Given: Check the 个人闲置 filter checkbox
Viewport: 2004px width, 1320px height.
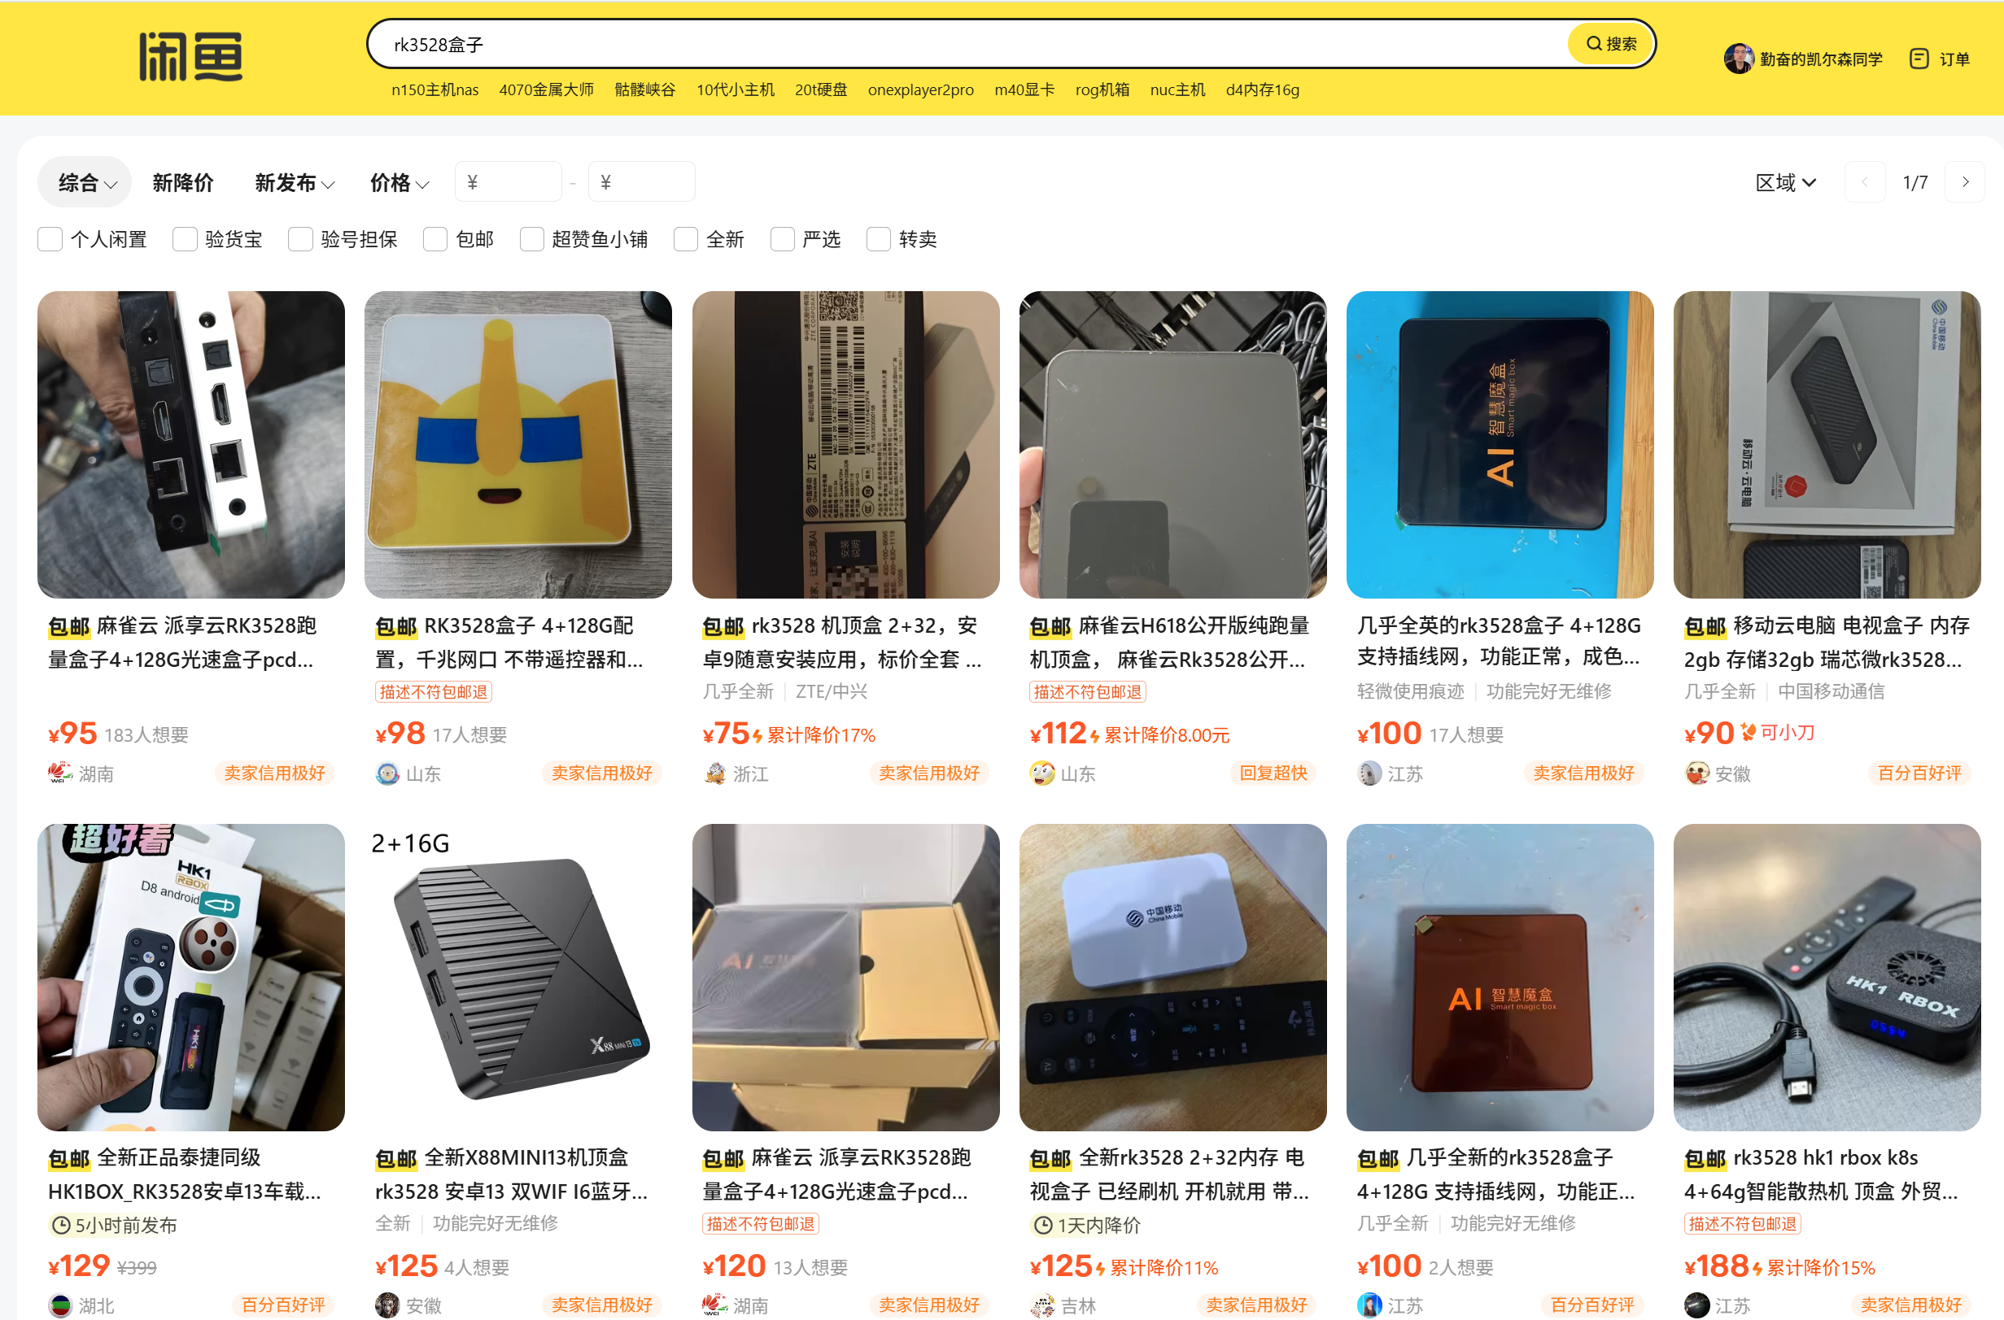Looking at the screenshot, I should tap(50, 239).
